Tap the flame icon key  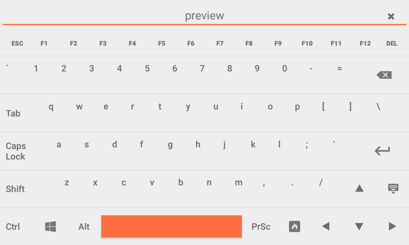point(295,226)
